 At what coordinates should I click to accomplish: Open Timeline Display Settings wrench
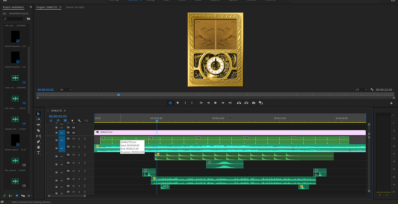(x=79, y=121)
